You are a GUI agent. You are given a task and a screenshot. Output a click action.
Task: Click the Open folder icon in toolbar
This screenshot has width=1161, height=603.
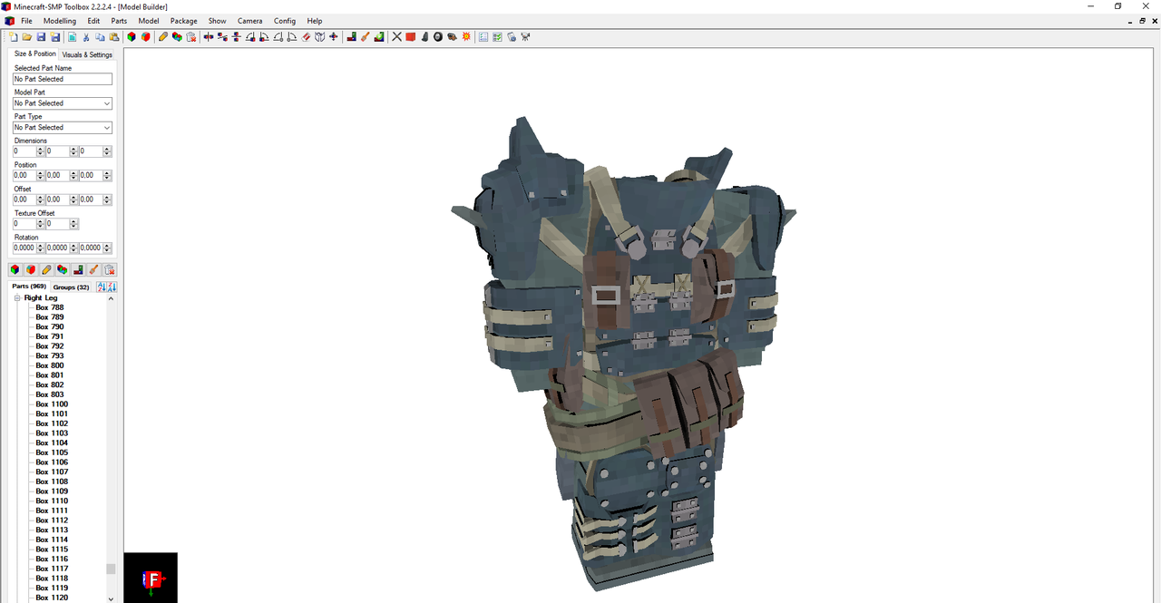coord(27,37)
